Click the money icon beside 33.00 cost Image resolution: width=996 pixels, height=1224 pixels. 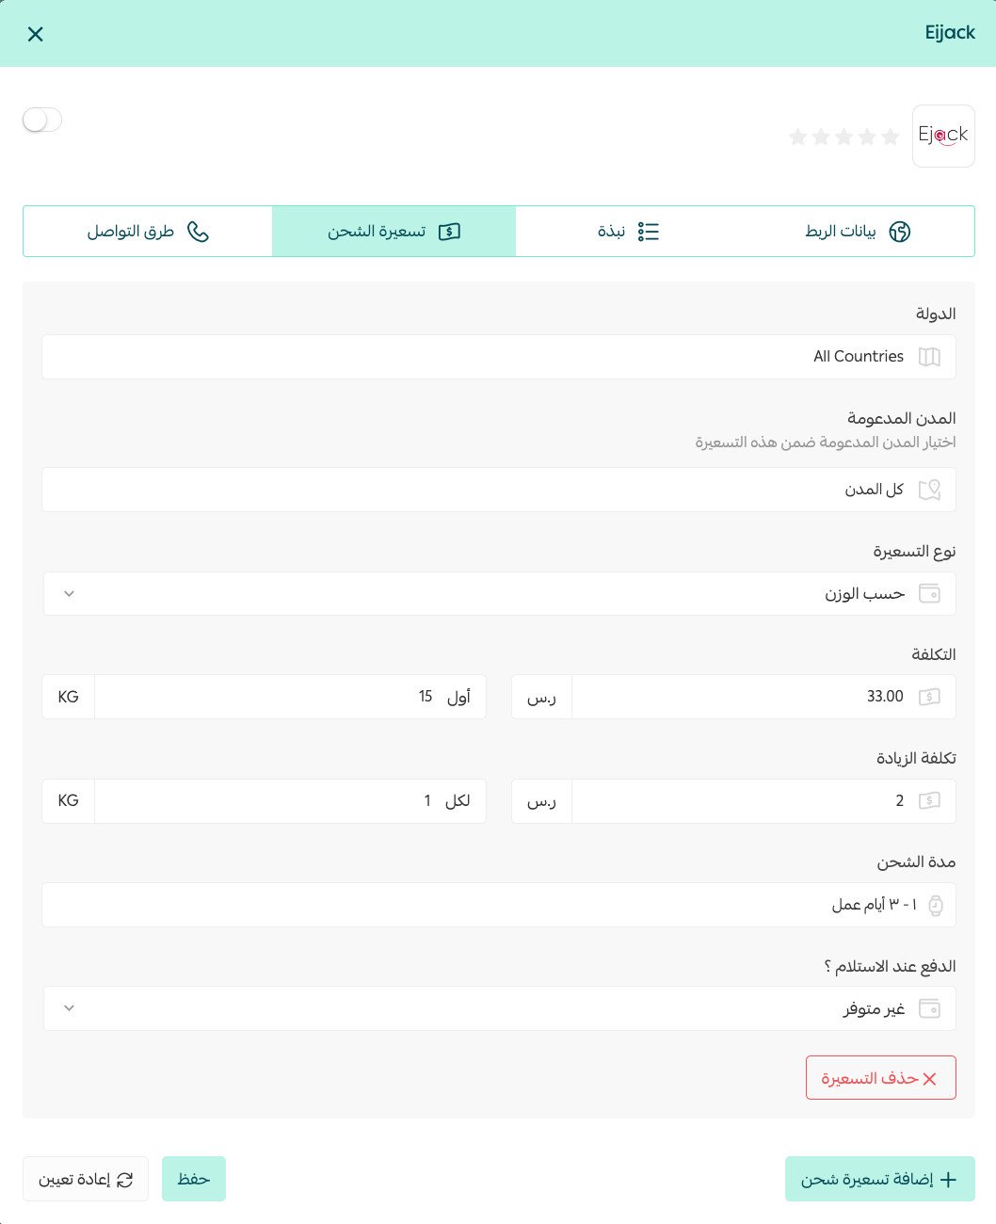tap(929, 697)
